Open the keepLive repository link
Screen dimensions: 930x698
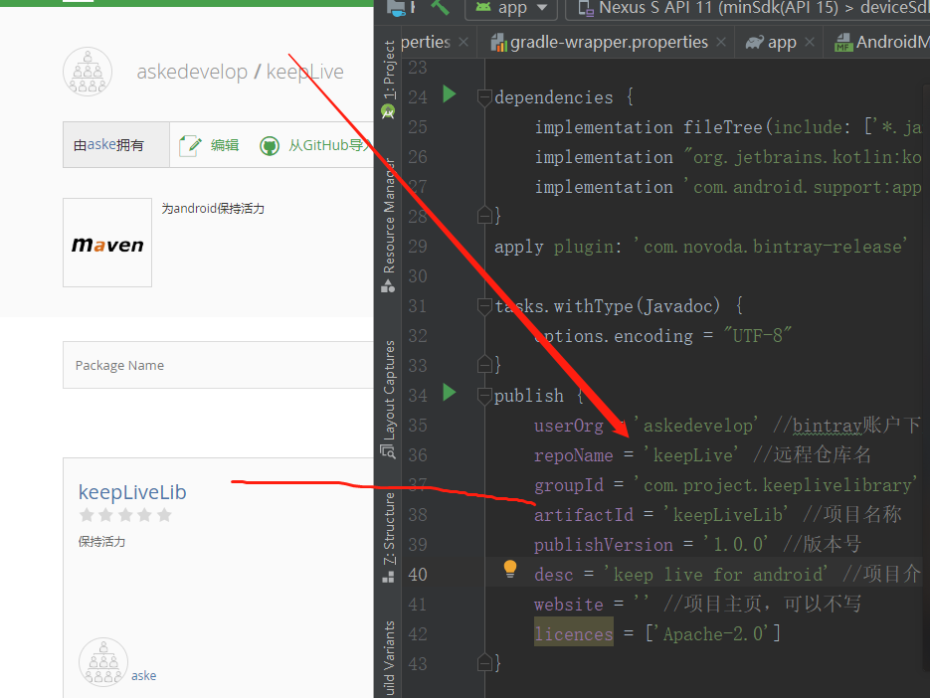click(x=304, y=72)
